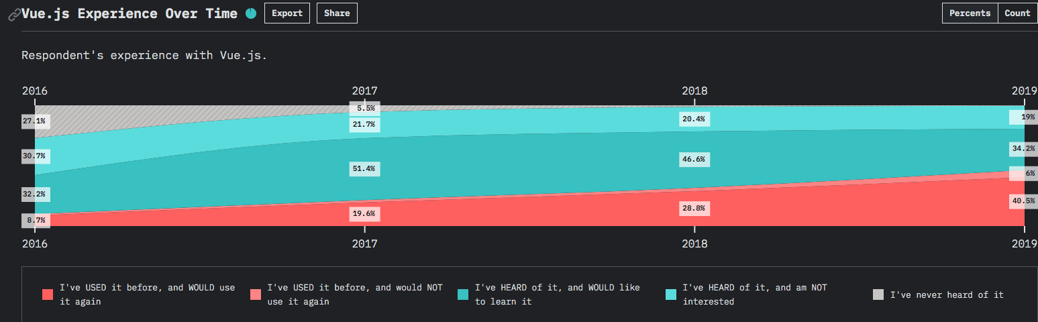Viewport: 1038px width, 322px height.
Task: Click dark teal 'WOULD like to learn' swatch
Action: 463,294
